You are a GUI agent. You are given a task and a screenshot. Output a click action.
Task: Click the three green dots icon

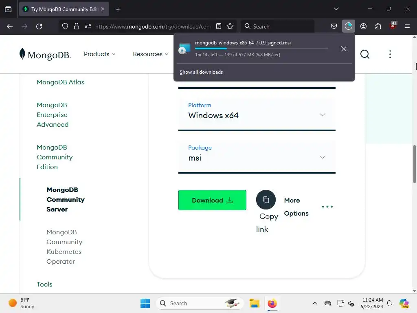327,207
